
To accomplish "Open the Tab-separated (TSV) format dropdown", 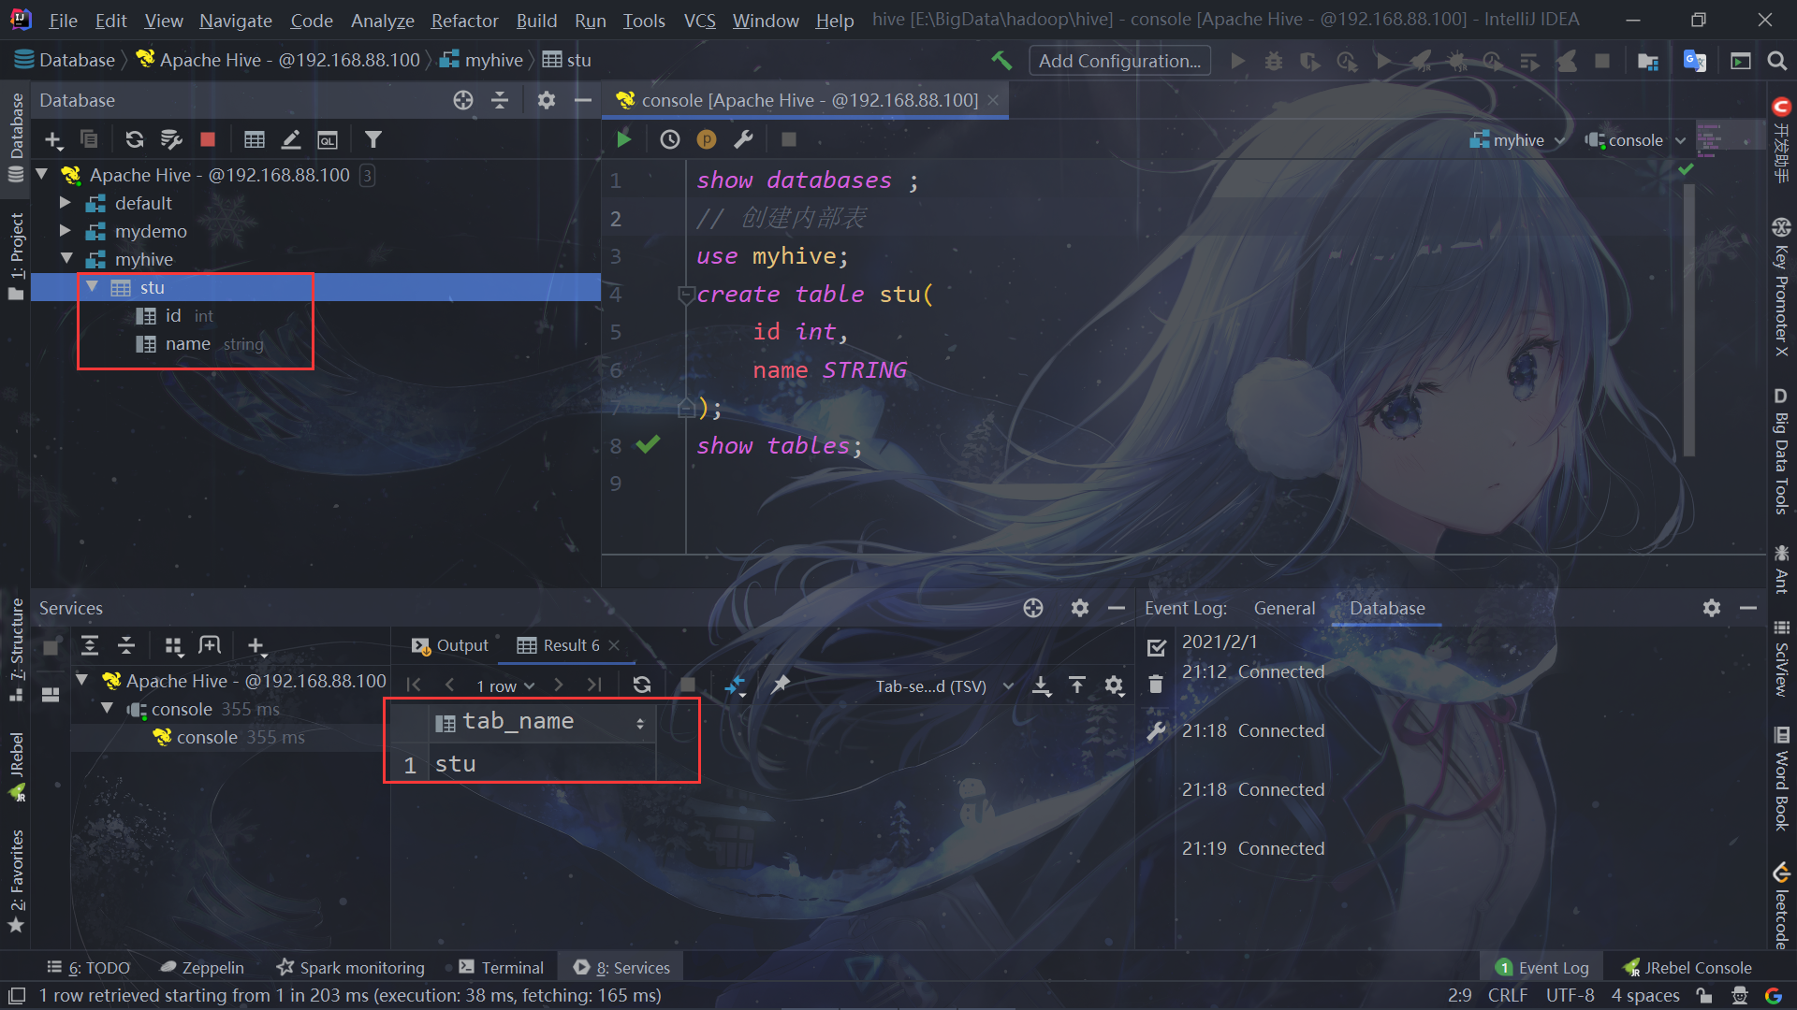I will [944, 685].
